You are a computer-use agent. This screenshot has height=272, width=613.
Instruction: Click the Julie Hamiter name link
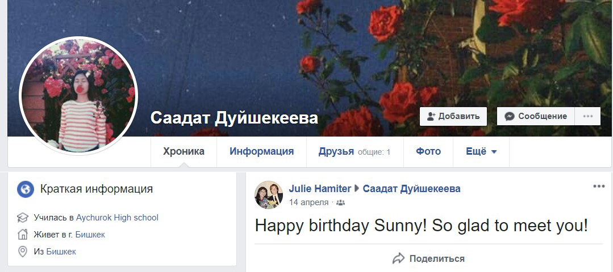[320, 189]
